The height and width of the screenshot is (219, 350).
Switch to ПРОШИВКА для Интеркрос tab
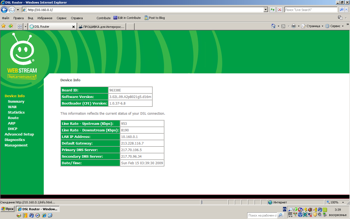[x=101, y=27]
